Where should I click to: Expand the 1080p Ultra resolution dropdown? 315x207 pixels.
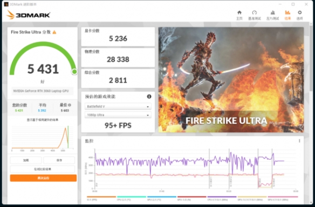pyautogui.click(x=118, y=115)
